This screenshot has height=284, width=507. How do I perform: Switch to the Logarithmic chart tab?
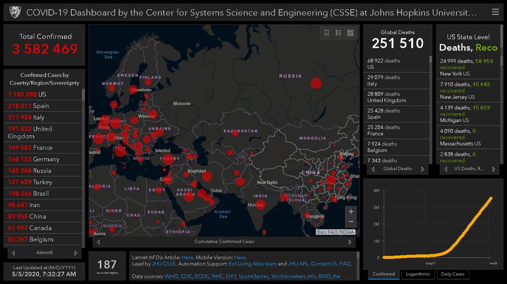418,274
